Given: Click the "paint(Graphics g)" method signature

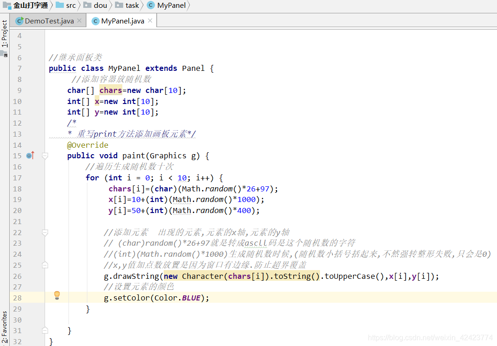Looking at the screenshot, I should coord(161,156).
